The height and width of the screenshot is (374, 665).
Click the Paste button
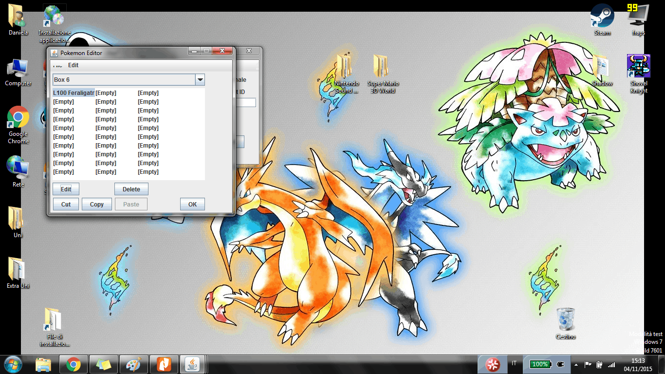[131, 204]
